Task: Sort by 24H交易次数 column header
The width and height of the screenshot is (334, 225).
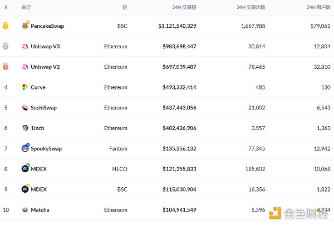Action: coord(250,7)
